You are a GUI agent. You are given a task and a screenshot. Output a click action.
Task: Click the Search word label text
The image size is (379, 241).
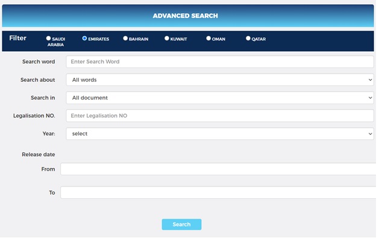(x=39, y=61)
